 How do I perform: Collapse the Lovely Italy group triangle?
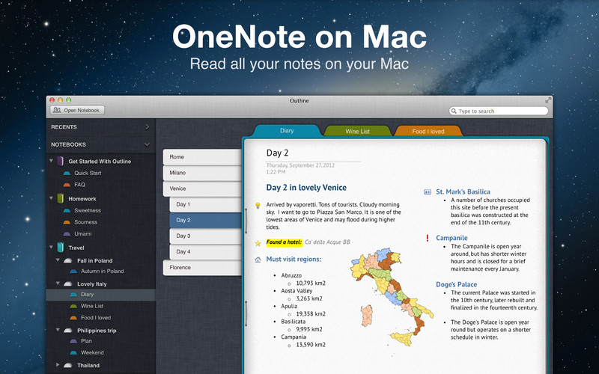coord(58,283)
